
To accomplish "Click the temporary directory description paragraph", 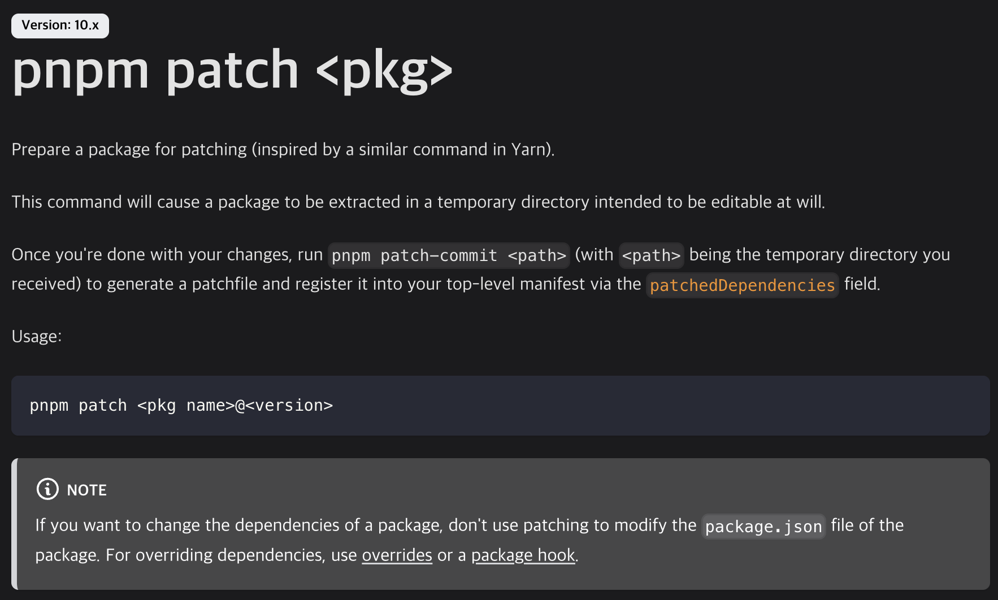I will (418, 202).
